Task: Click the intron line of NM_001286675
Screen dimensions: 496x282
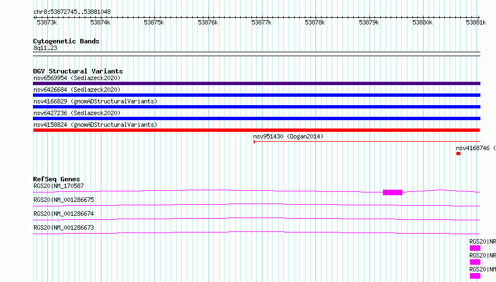Action: click(256, 205)
